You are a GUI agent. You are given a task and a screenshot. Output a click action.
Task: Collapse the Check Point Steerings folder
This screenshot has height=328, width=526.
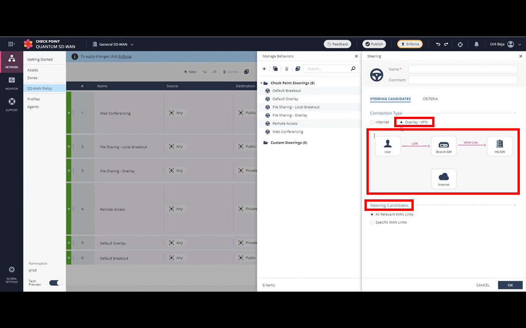[x=261, y=83]
